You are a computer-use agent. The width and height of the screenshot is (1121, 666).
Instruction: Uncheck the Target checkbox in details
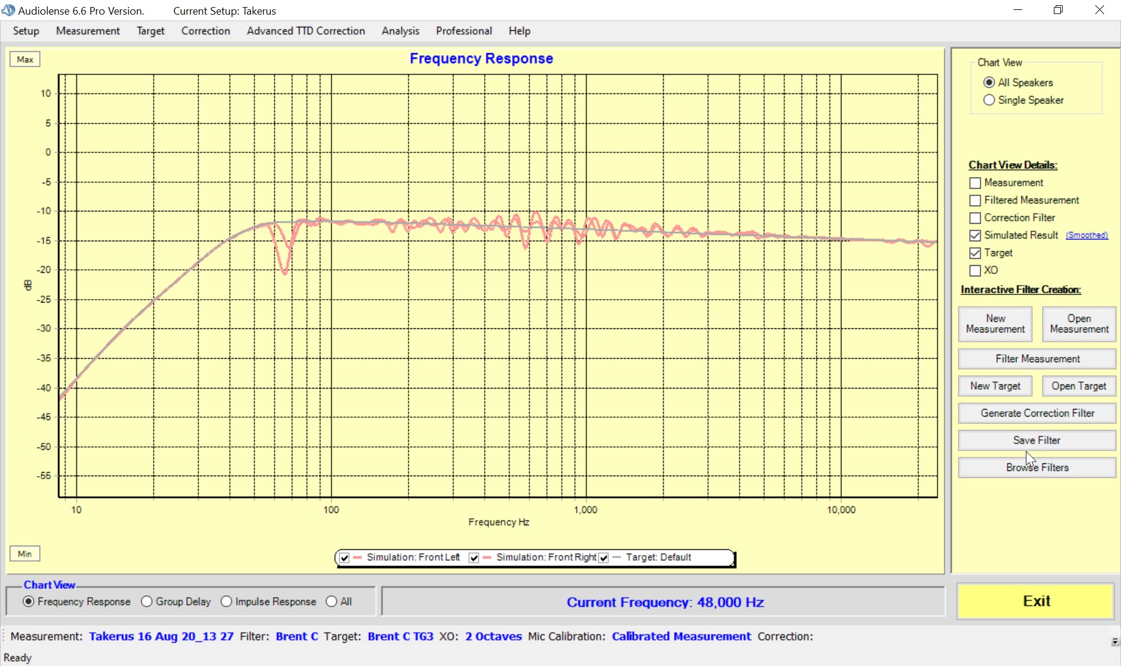click(x=975, y=253)
